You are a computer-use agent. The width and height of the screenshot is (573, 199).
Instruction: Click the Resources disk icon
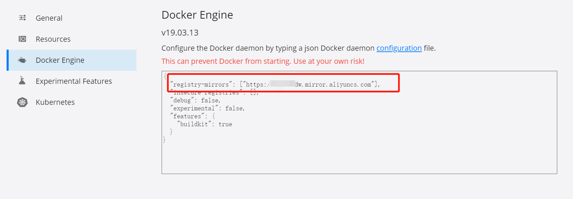tap(23, 39)
